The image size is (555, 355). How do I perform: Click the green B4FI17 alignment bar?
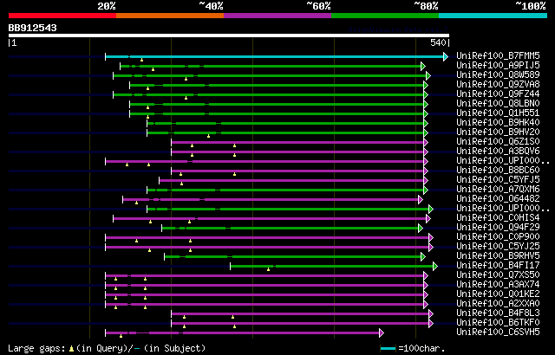pyautogui.click(x=331, y=267)
